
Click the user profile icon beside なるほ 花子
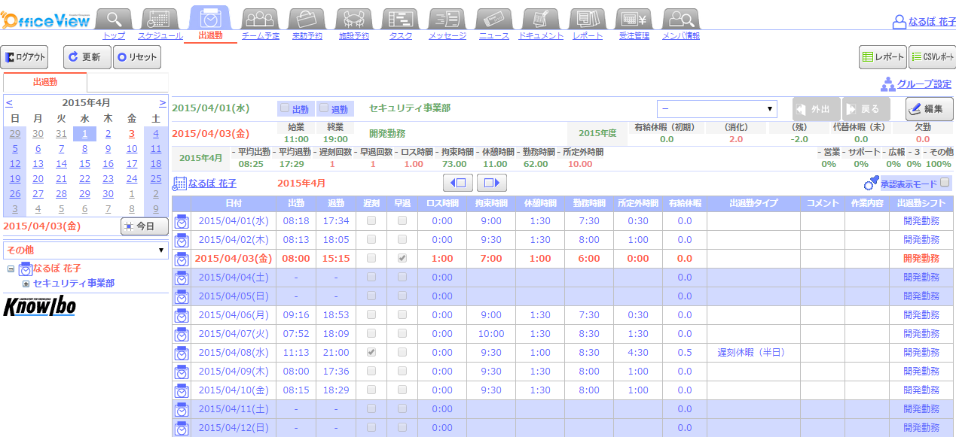click(x=899, y=23)
